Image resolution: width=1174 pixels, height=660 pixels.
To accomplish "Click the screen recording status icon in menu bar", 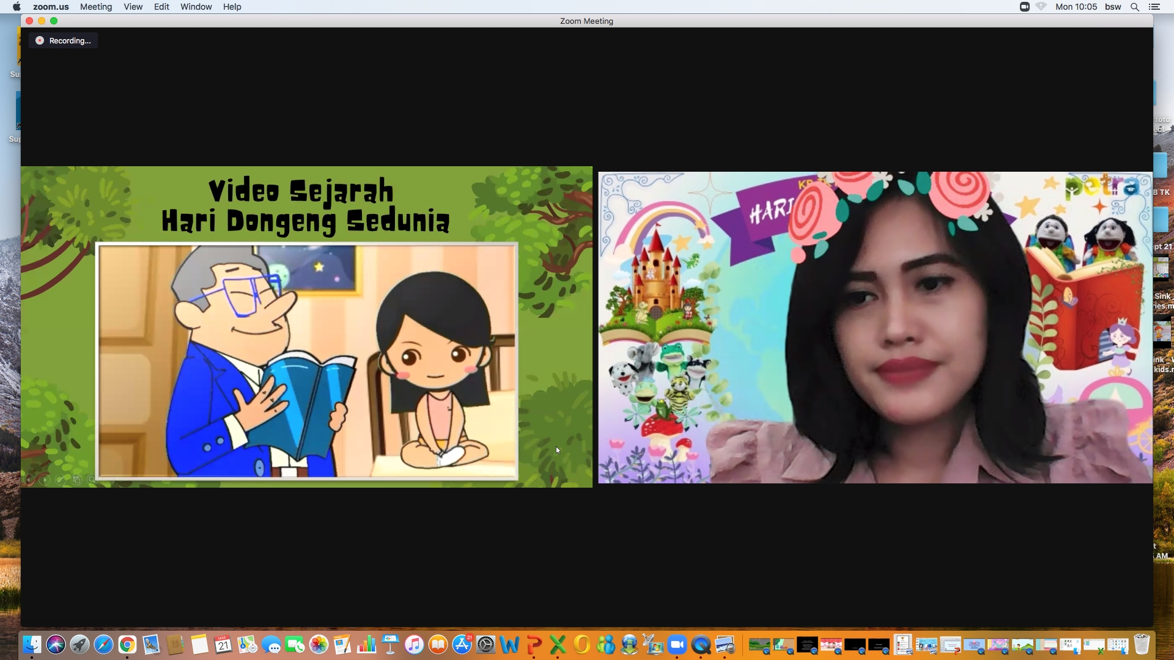I will (1025, 7).
